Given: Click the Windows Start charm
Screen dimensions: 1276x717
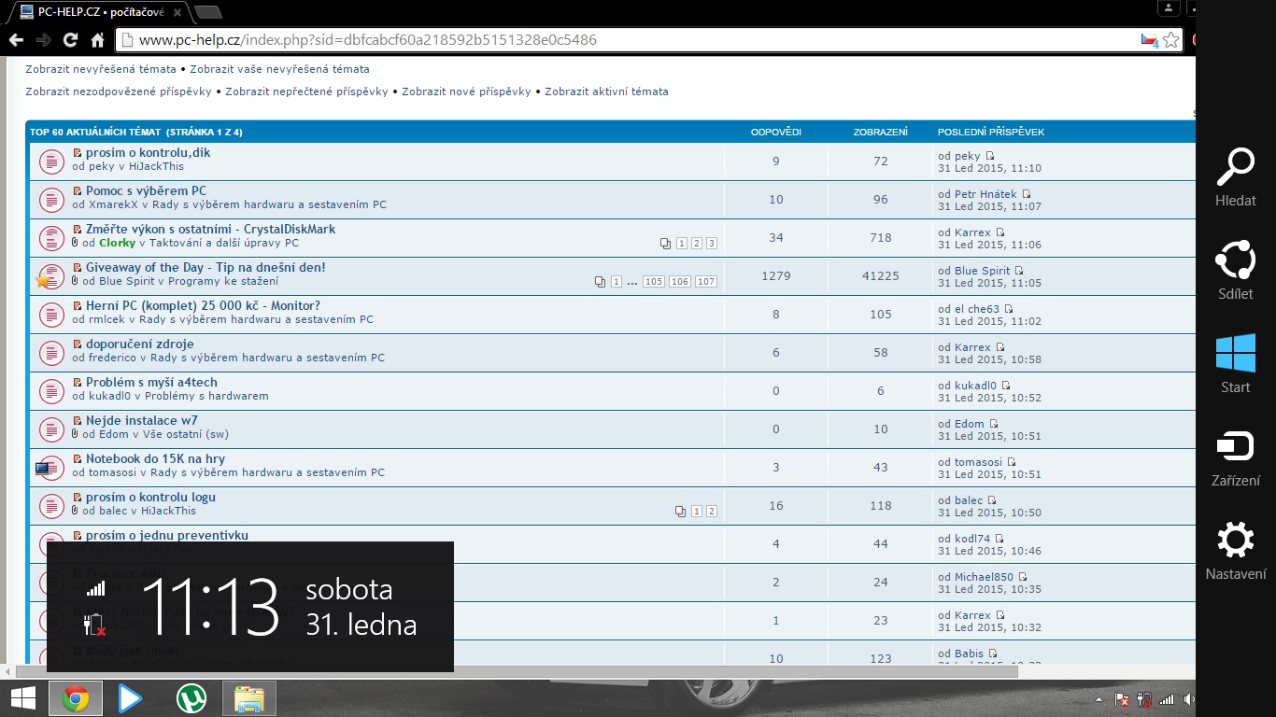Looking at the screenshot, I should pos(1235,364).
